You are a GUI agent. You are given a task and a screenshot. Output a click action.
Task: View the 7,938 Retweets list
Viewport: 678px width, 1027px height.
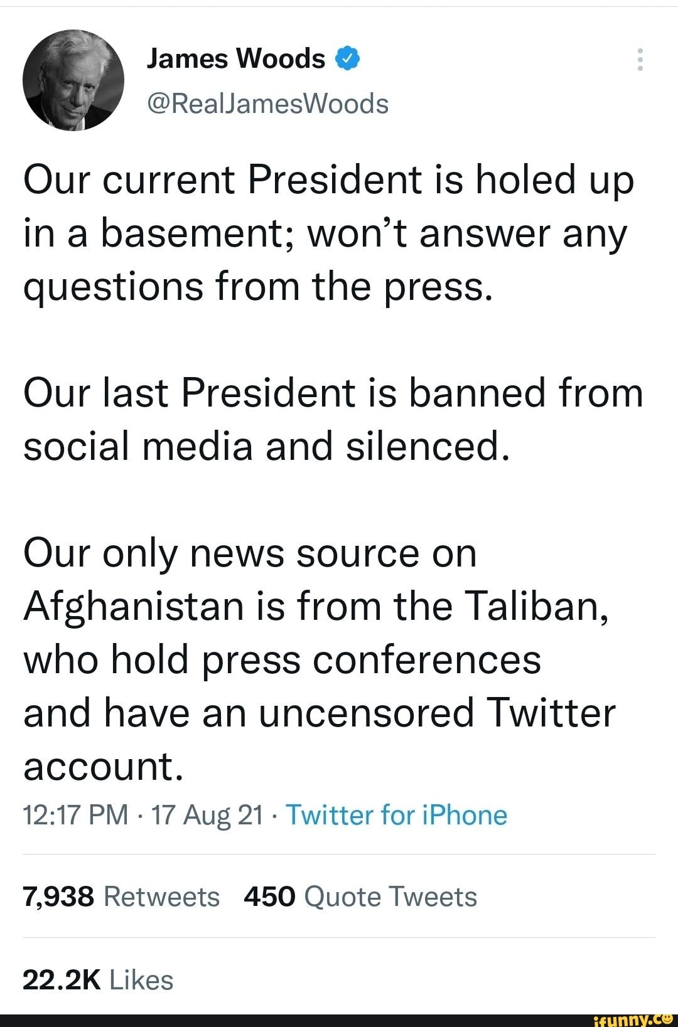[x=121, y=897]
